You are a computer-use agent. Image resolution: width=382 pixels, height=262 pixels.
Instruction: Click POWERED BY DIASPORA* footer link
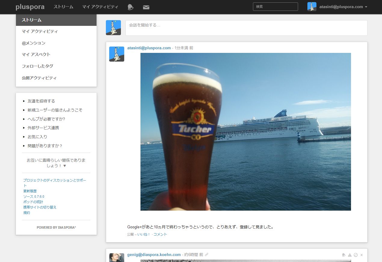click(x=56, y=228)
